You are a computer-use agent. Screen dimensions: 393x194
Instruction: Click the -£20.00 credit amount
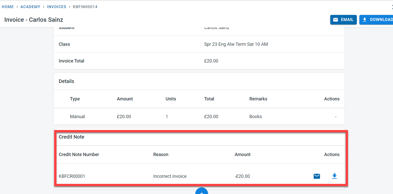click(242, 176)
